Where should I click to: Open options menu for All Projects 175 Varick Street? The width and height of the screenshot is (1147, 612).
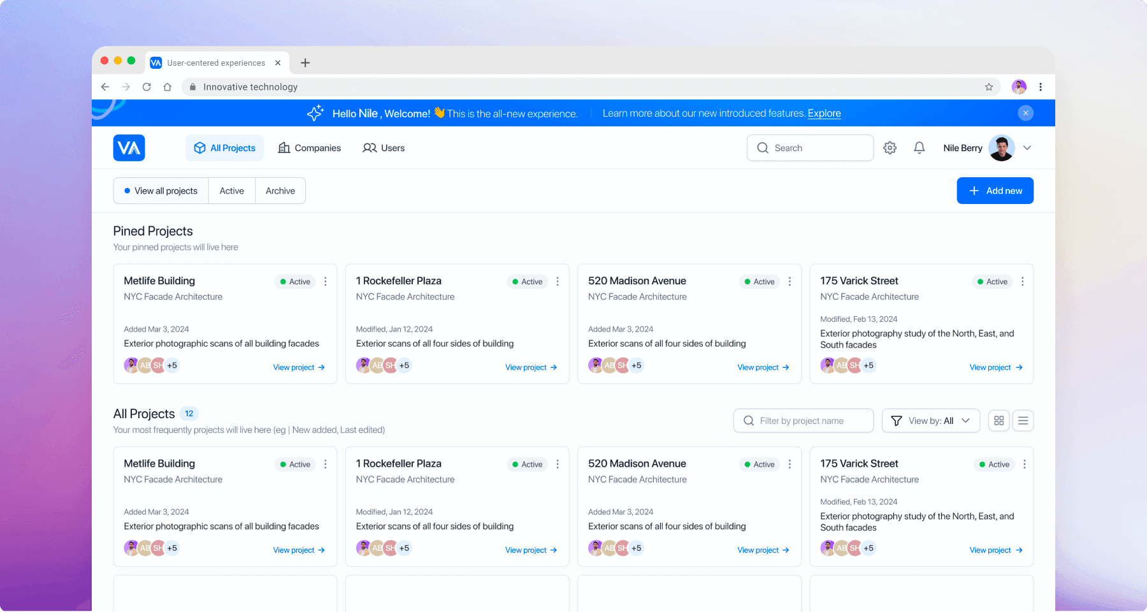[1025, 464]
